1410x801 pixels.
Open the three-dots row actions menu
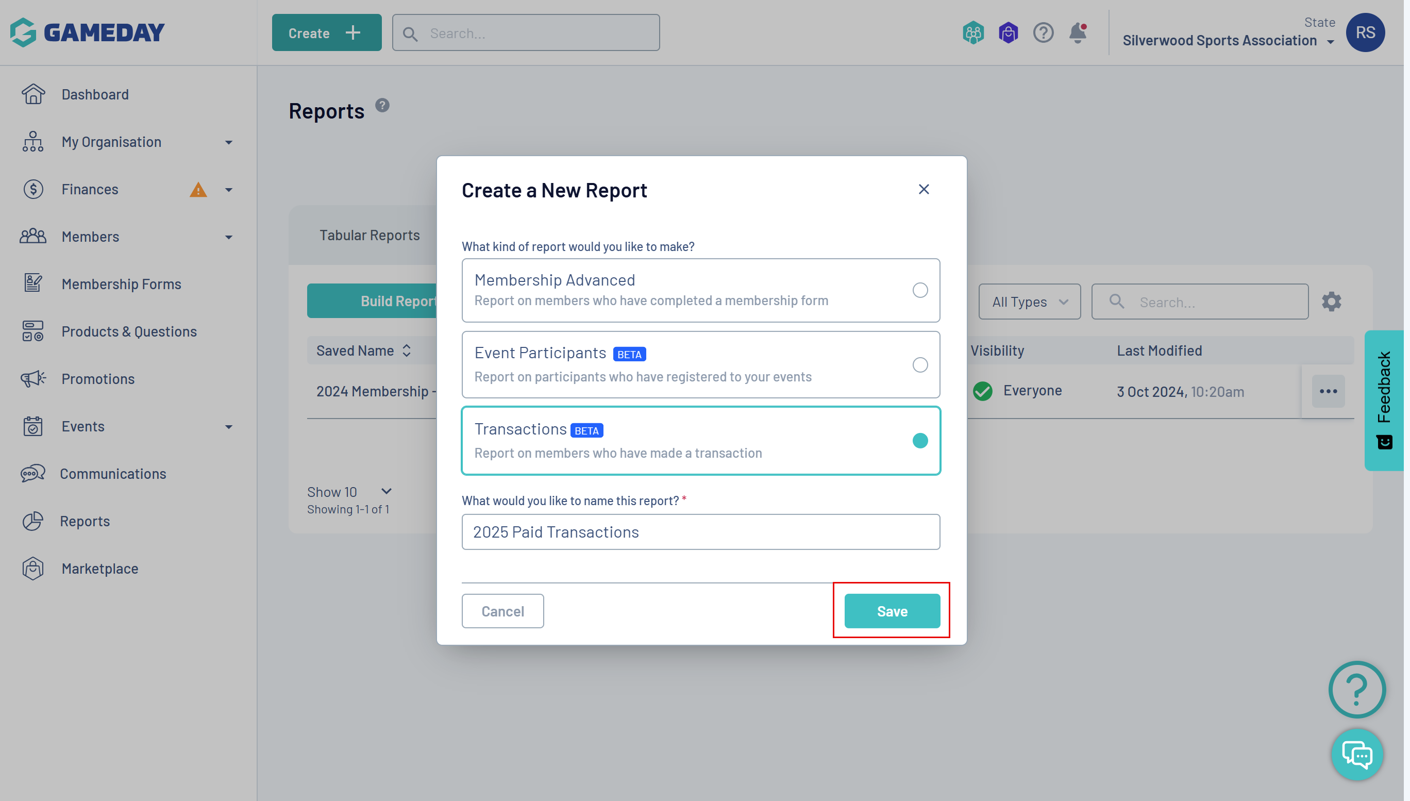[1328, 391]
